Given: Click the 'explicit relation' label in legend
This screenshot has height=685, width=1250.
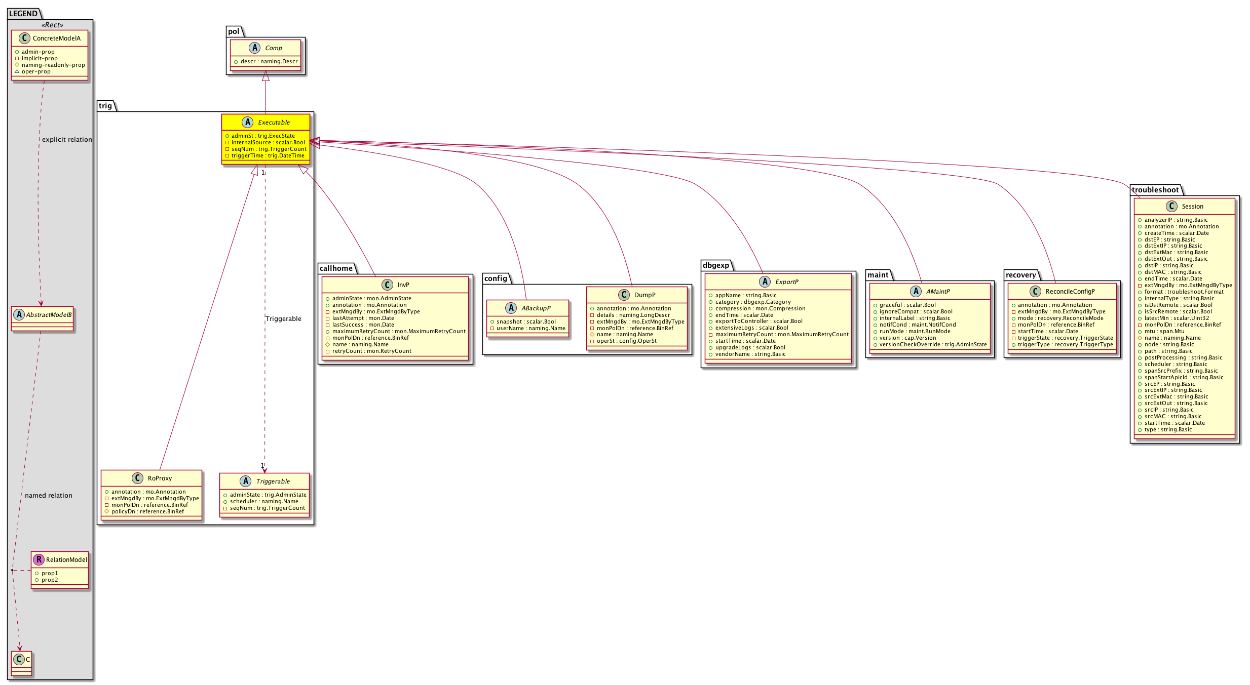Looking at the screenshot, I should click(67, 139).
